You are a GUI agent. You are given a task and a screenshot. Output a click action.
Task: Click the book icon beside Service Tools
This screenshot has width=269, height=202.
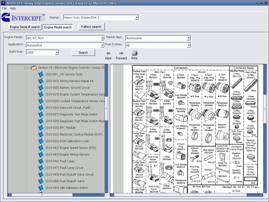click(41, 74)
